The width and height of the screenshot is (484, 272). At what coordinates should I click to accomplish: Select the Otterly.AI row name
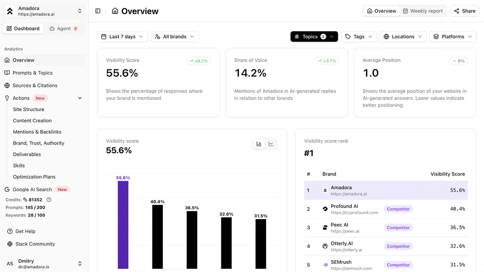coord(342,243)
